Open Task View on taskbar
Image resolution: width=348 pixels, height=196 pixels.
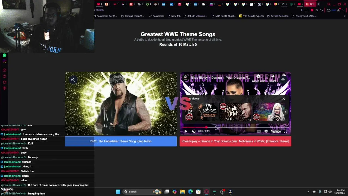coord(167,192)
